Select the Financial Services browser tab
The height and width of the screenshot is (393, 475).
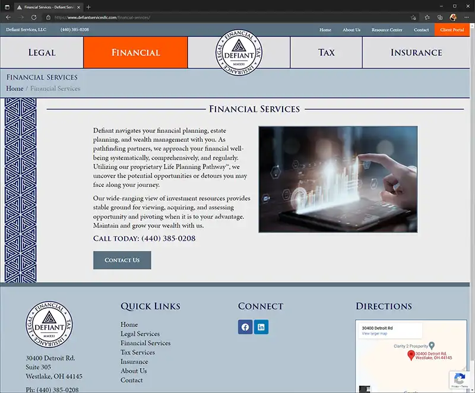[x=49, y=7]
